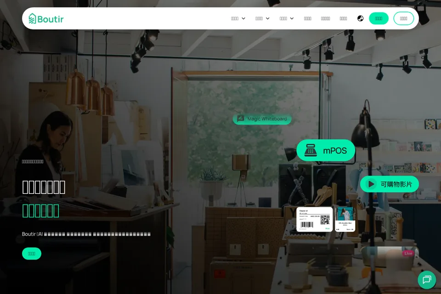The image size is (441, 294).
Task: Click the green hero button below Boutir description
Action: click(x=32, y=254)
